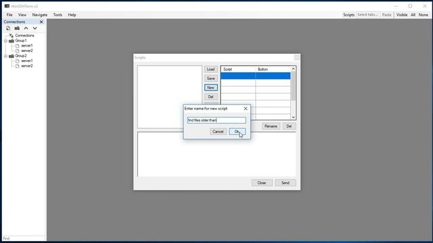
Task: Close the Enter name for new script dialog
Action: click(246, 109)
